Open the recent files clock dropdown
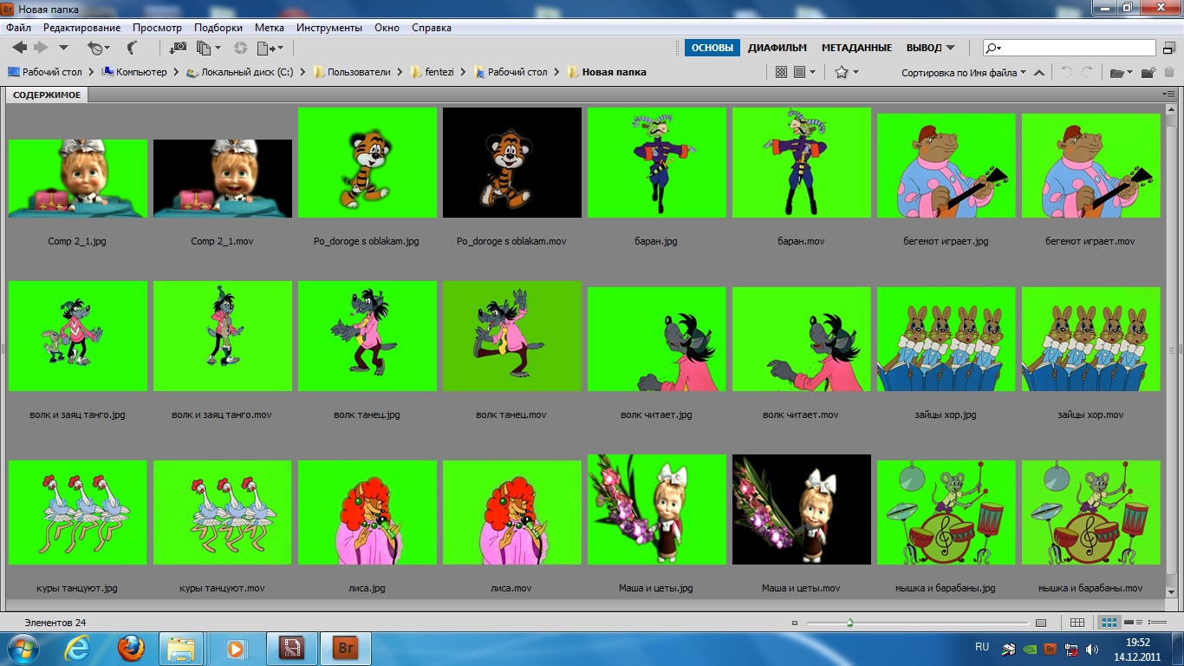Screen dimensions: 1184x666 [x=98, y=49]
